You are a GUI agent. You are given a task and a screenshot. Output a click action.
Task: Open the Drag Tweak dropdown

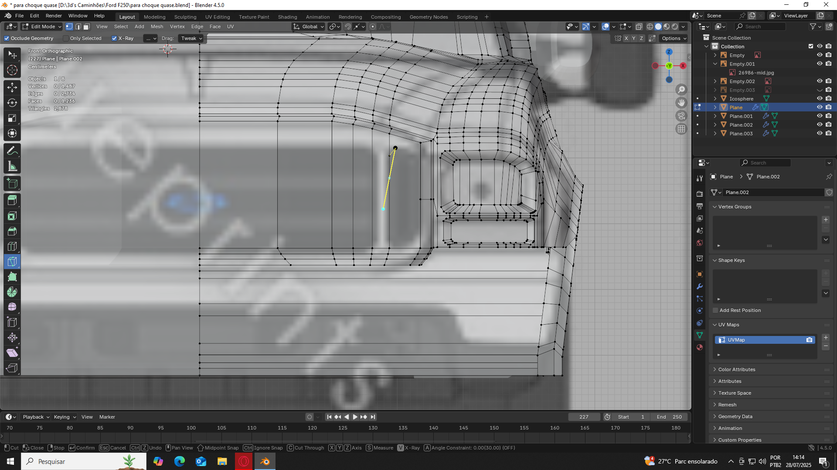coord(191,38)
